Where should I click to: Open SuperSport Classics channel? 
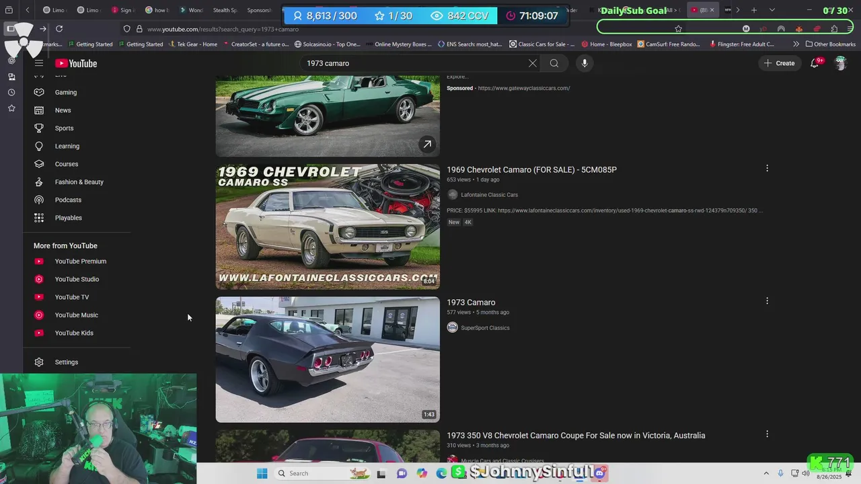485,328
